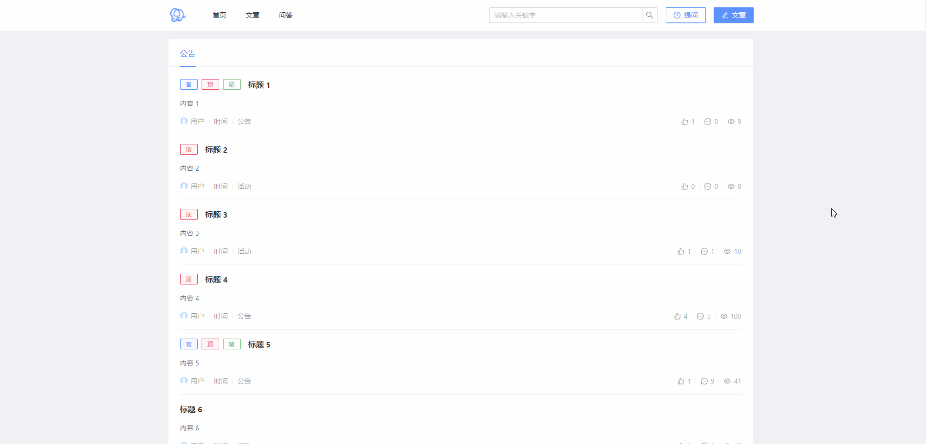Click the user avatar icon on 标题 4
Screen dimensions: 926x444
[x=184, y=316]
